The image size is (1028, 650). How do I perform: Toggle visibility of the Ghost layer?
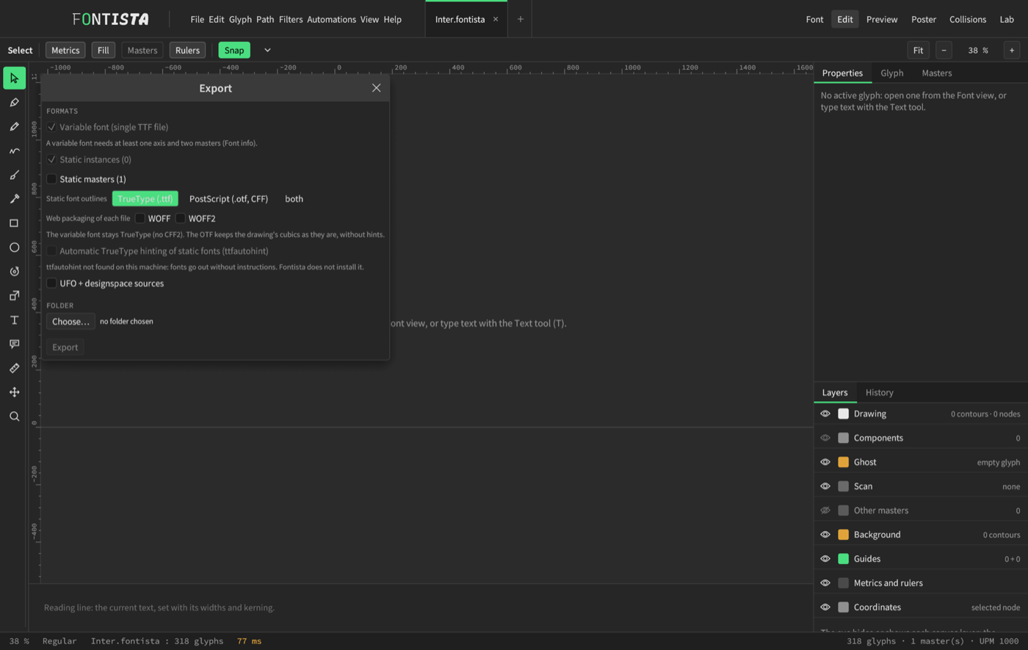825,462
